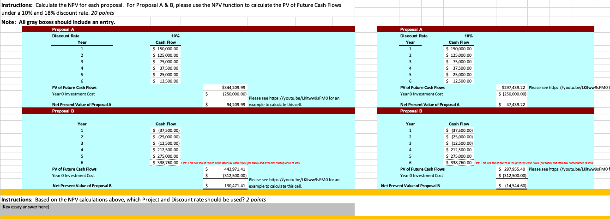
Task: Open the youtu.be example link beside 94,209.99
Action: 294,101
